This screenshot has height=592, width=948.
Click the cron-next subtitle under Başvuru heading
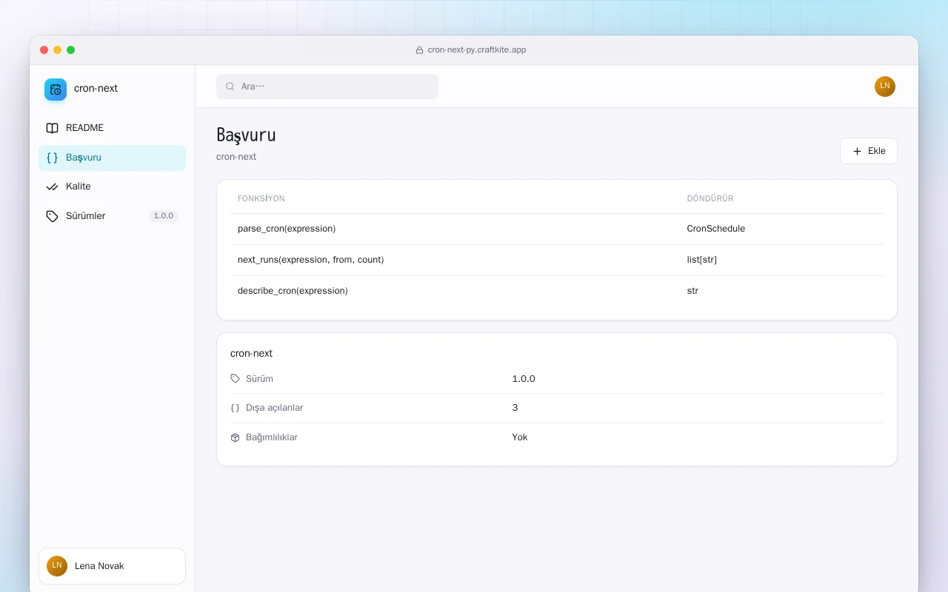236,157
